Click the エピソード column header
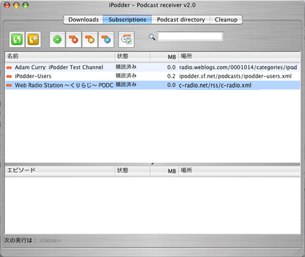 pos(60,171)
